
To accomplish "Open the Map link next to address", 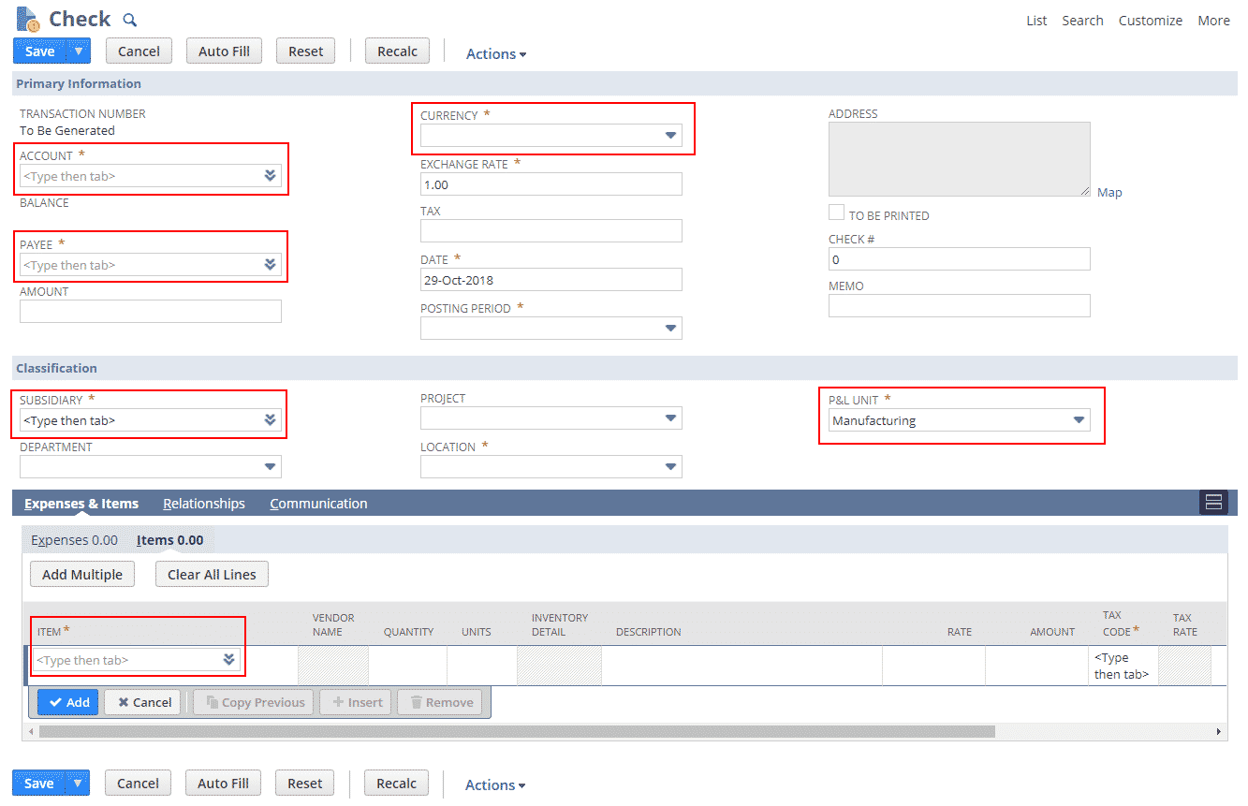I will point(1109,192).
